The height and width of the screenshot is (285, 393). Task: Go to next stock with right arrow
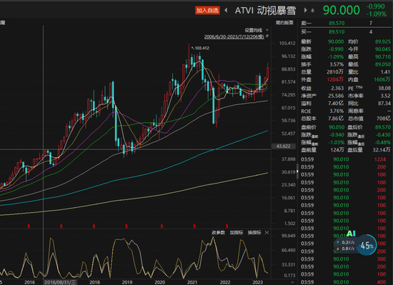click(305, 10)
